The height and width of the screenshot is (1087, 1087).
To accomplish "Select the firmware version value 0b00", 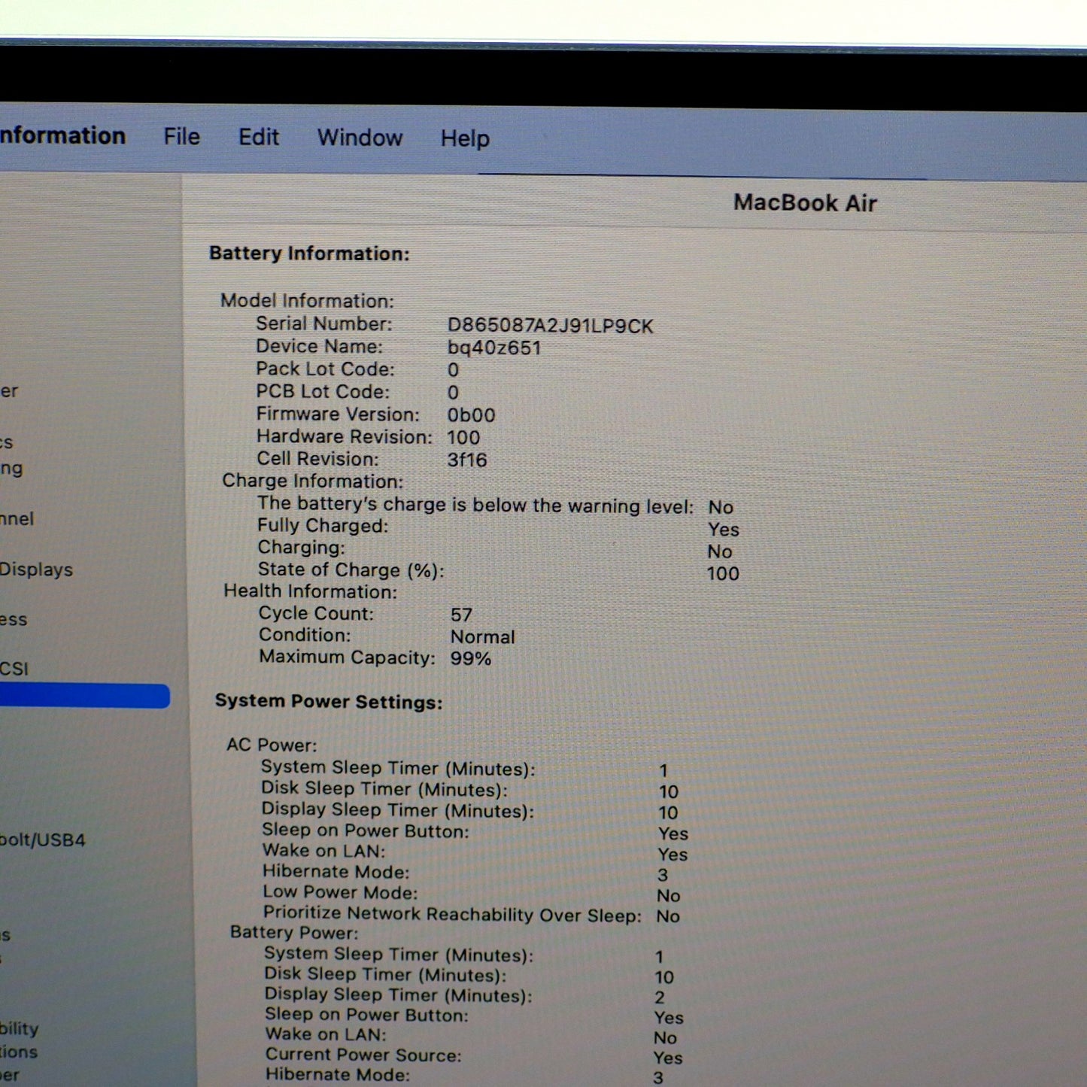I will pyautogui.click(x=471, y=415).
